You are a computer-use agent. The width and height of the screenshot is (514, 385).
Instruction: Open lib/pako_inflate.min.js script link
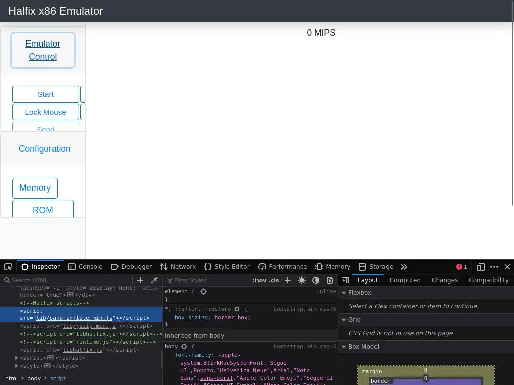[x=74, y=318]
